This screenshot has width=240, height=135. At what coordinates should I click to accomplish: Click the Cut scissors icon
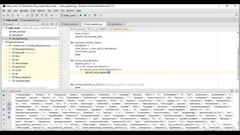28,15
